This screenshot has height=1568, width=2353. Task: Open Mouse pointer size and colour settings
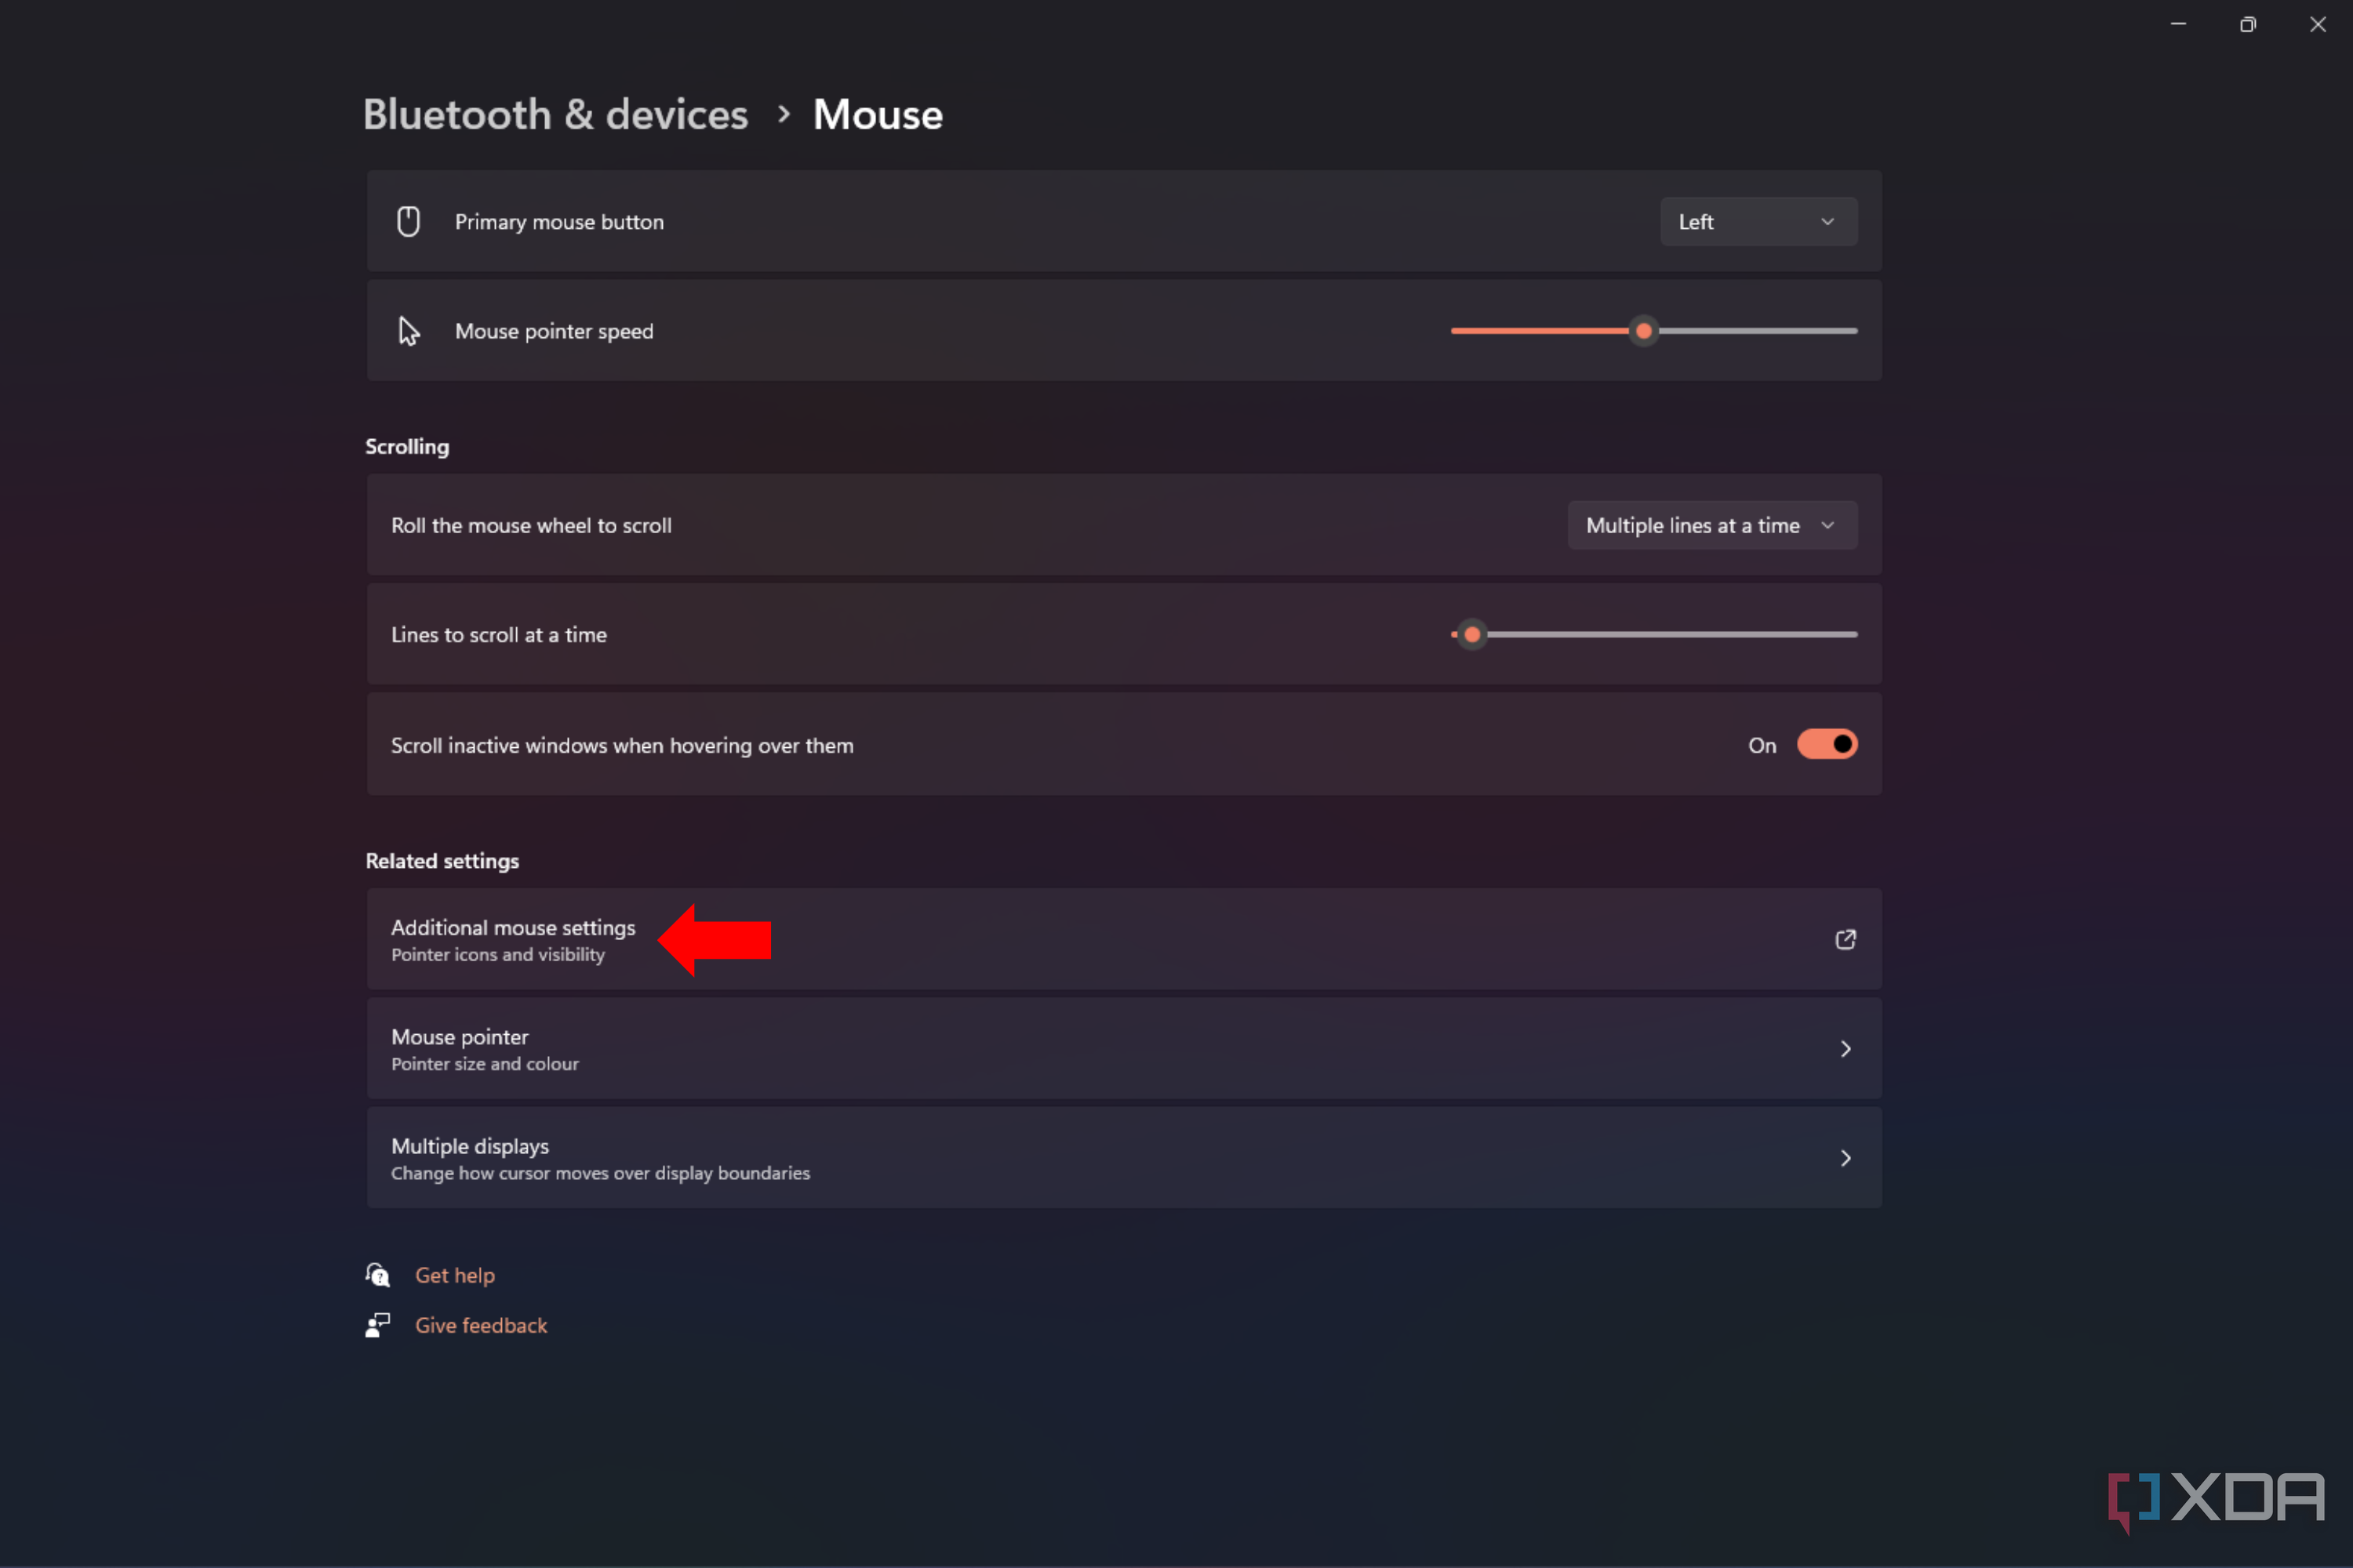pyautogui.click(x=1001, y=1048)
